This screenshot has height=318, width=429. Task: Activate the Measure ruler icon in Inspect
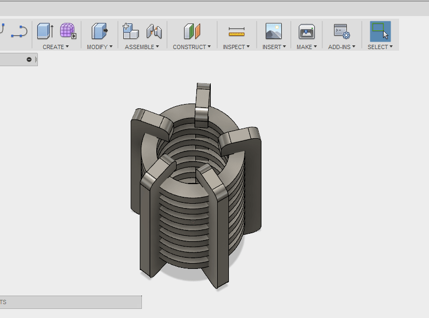pos(236,31)
